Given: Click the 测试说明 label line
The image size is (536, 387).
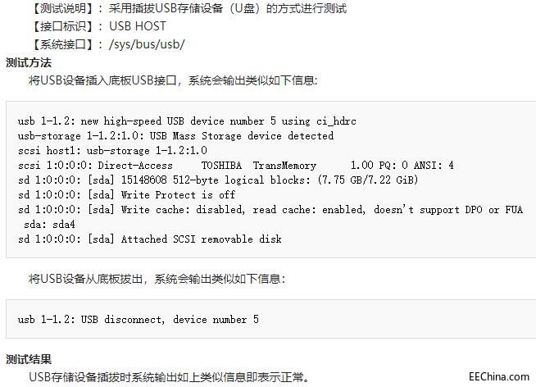Looking at the screenshot, I should [188, 8].
